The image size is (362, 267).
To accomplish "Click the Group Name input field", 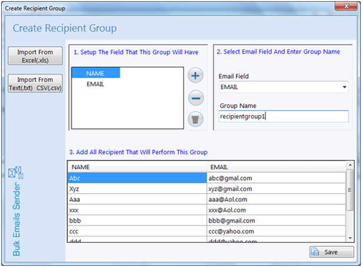I will pos(284,116).
